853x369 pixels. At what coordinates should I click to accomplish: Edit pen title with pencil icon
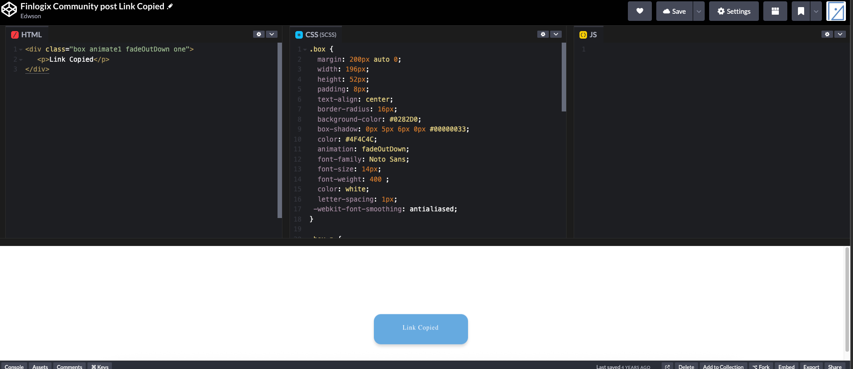170,6
